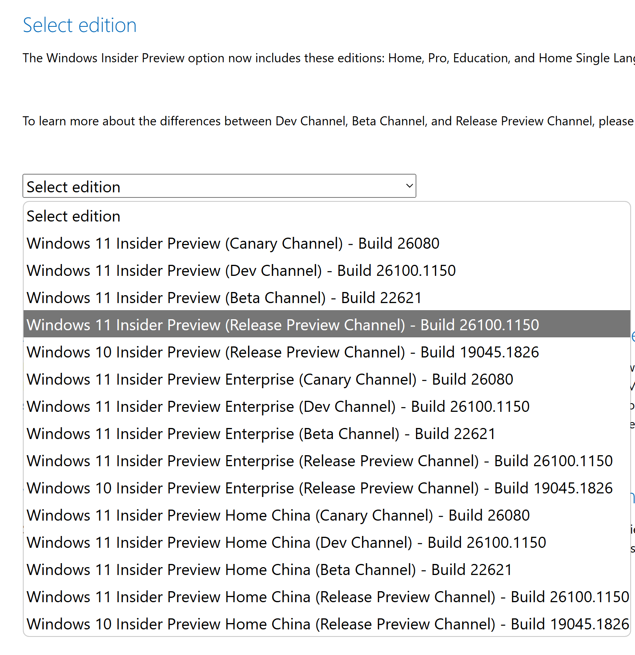Screen dimensions: 635x655
Task: Select Windows 11 Enterprise Dev Channel option
Action: (x=327, y=407)
